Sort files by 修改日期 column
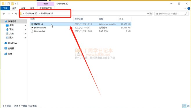This screenshot has width=191, height=108. [x=79, y=19]
